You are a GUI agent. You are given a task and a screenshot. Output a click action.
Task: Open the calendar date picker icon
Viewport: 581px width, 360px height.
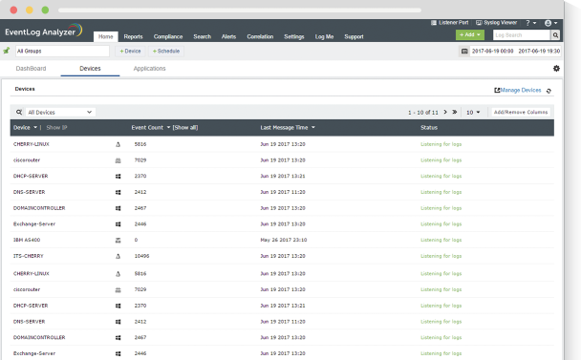pos(464,52)
